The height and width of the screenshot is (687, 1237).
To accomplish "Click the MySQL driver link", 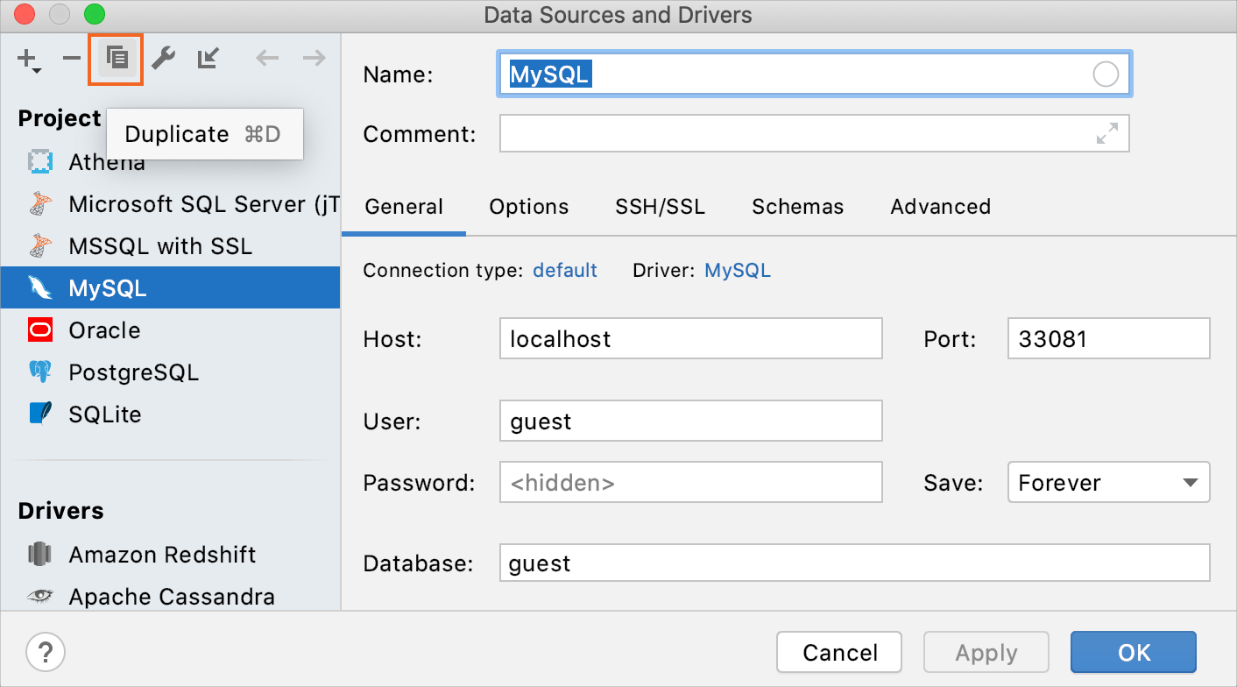I will click(737, 270).
